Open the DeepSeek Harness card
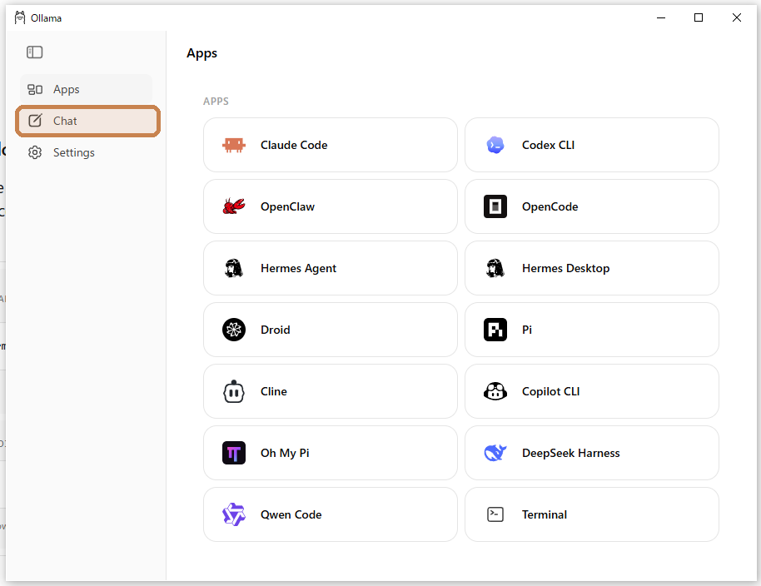The image size is (761, 586). [592, 453]
